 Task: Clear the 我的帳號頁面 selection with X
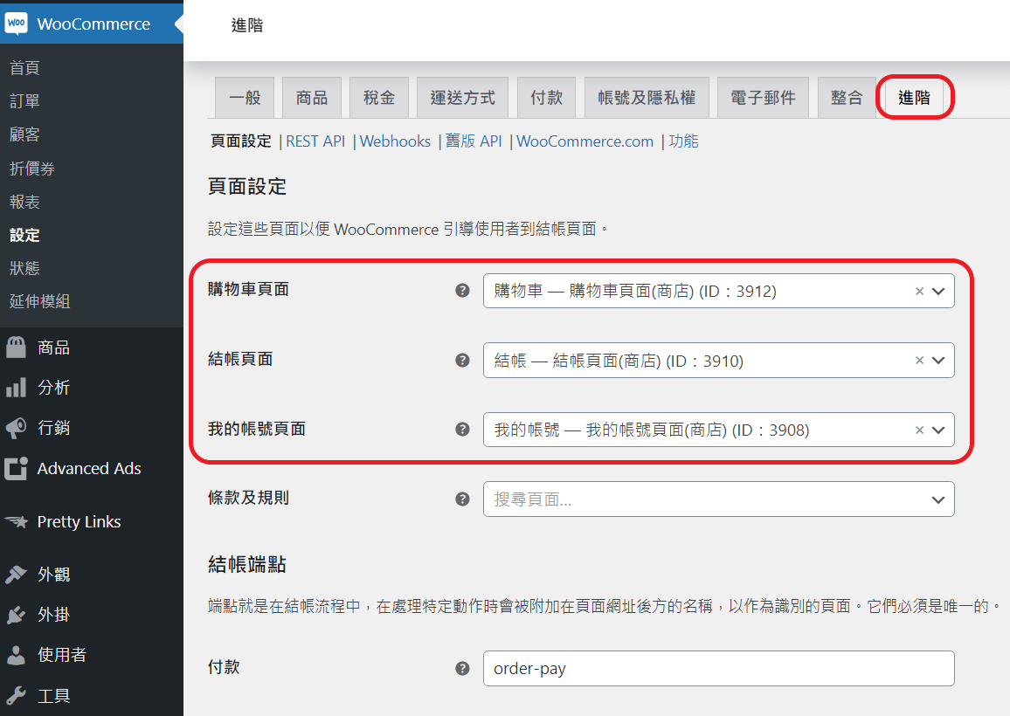coord(919,430)
